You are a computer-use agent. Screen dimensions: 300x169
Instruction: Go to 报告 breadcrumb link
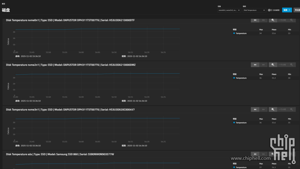click(3, 4)
